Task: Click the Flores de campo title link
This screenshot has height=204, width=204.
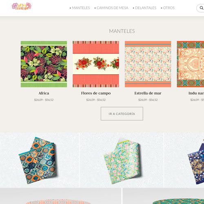Action: click(x=96, y=93)
